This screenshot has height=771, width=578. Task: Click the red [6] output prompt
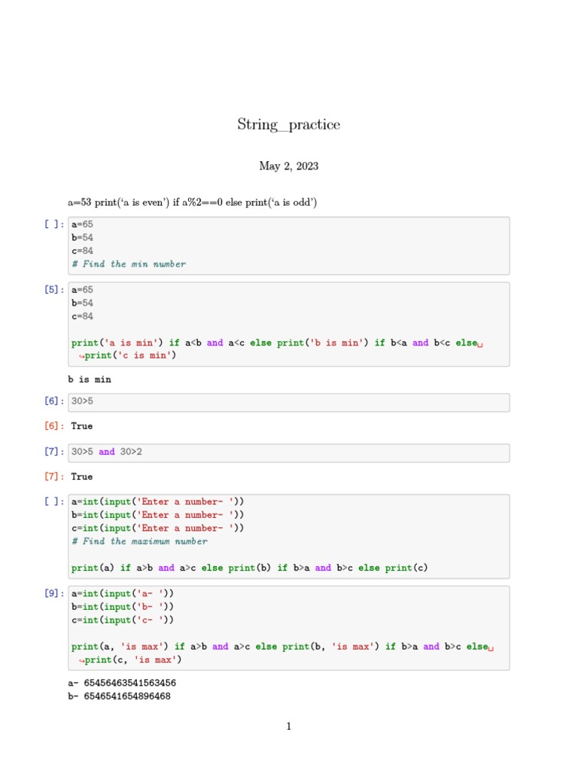(x=54, y=426)
